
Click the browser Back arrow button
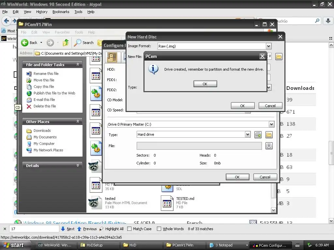click(7, 21)
